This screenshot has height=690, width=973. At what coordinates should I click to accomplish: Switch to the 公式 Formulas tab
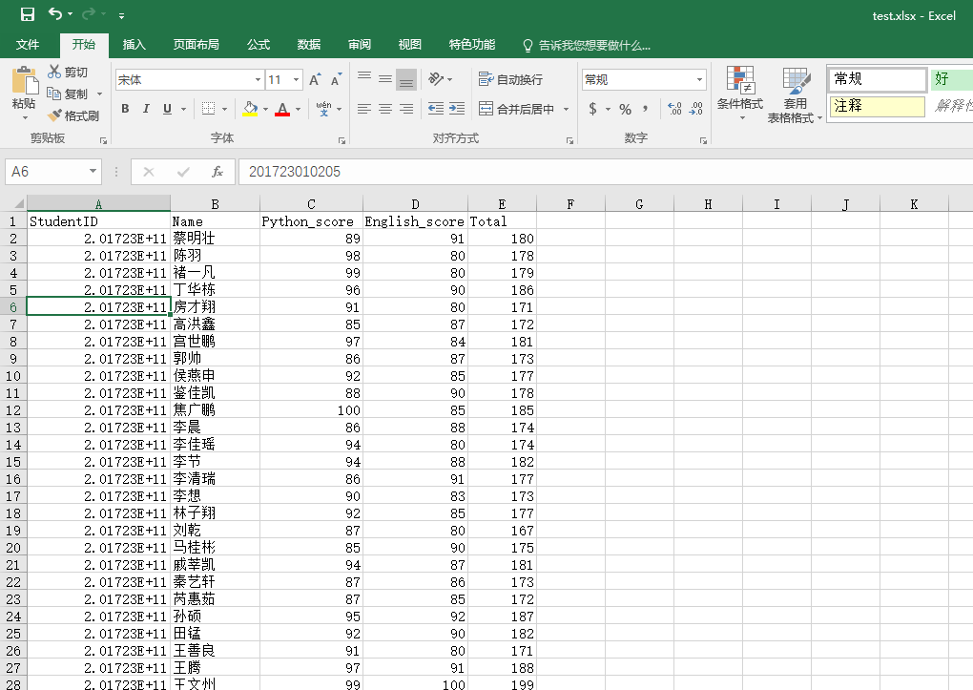tap(259, 45)
